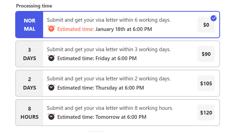237x132 pixels.
Task: Click the alarm clock icon in 8 Hours option
Action: tap(51, 117)
